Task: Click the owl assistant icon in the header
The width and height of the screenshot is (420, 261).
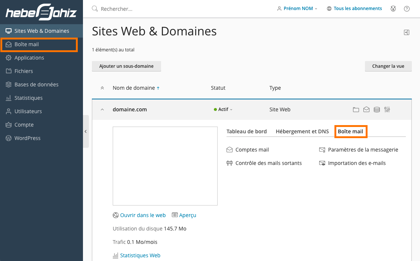Action: click(393, 9)
